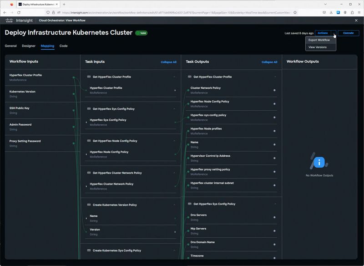Choose View Versions from Actions menu
This screenshot has width=364, height=266.
click(x=321, y=47)
